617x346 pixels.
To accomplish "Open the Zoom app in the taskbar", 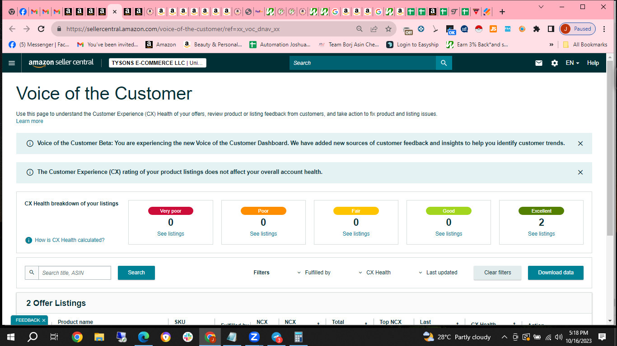I will 254,337.
